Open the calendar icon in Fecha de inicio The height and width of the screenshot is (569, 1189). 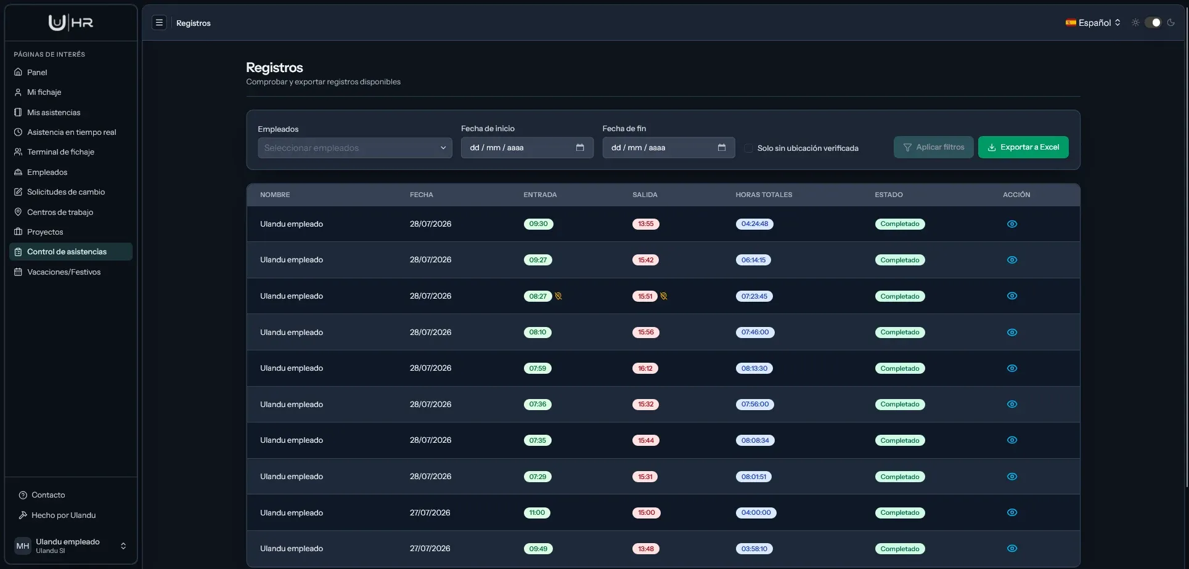pos(580,148)
